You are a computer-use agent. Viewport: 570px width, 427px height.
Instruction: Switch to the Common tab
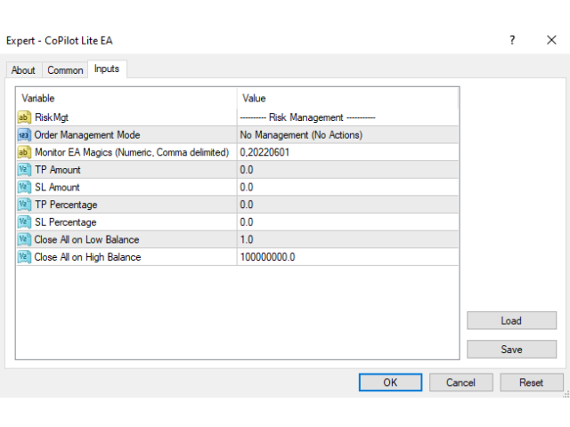65,69
